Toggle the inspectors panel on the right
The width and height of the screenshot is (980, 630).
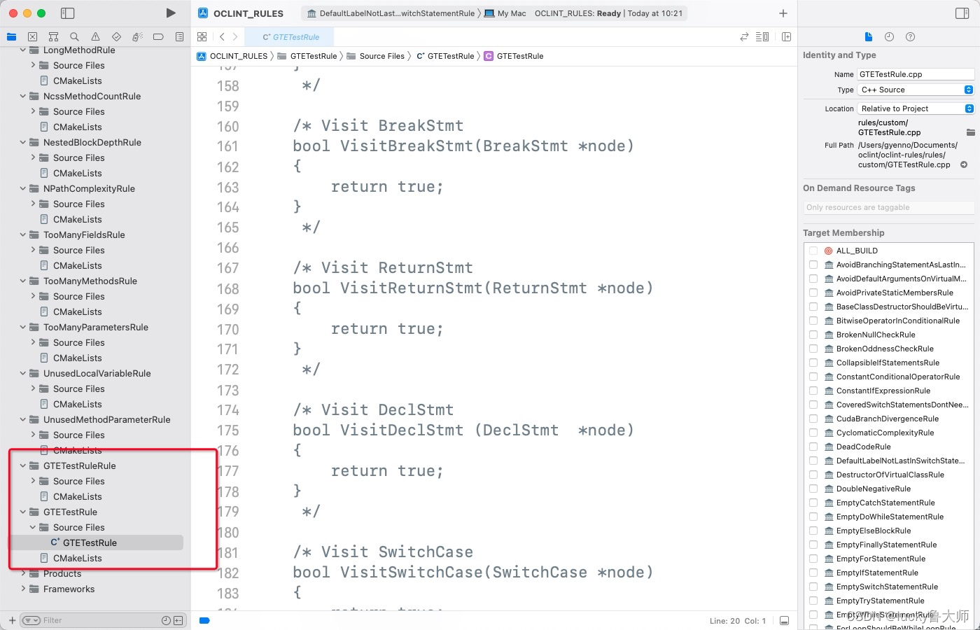click(962, 13)
